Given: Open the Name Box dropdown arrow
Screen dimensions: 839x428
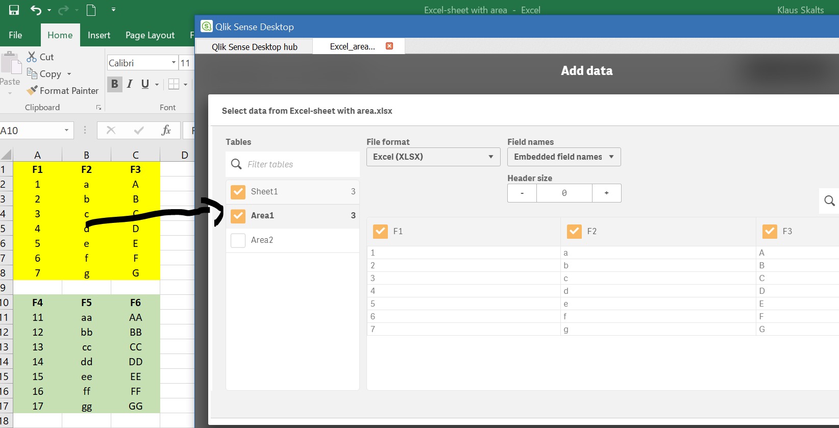Looking at the screenshot, I should [66, 131].
